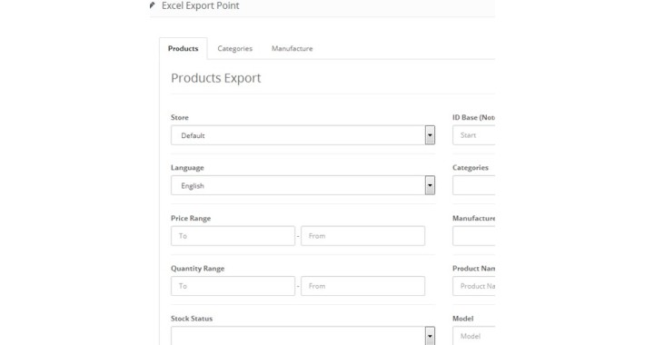The image size is (645, 345).
Task: Click the ID Base Start field
Action: (474, 135)
